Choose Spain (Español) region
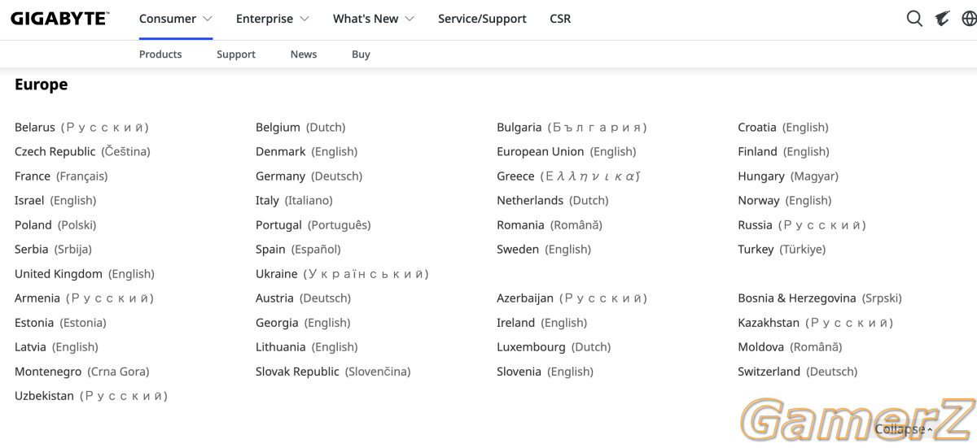This screenshot has width=977, height=448. point(298,250)
